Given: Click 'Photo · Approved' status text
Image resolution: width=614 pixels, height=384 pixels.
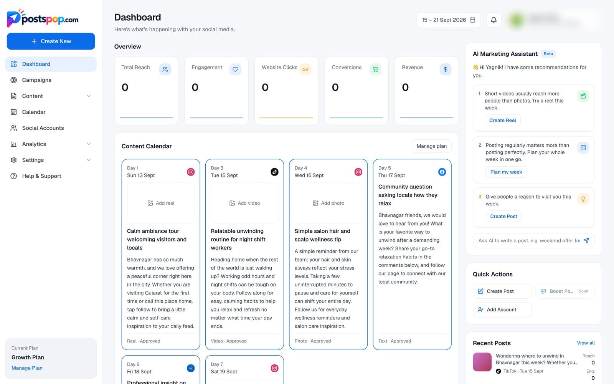Looking at the screenshot, I should [x=313, y=341].
